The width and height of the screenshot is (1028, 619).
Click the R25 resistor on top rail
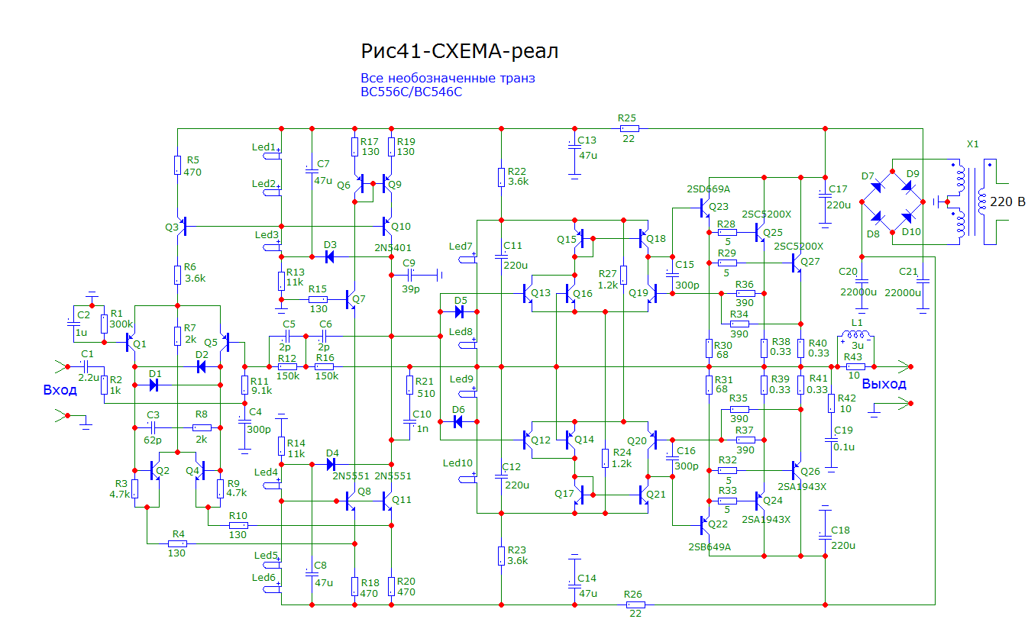(x=630, y=128)
